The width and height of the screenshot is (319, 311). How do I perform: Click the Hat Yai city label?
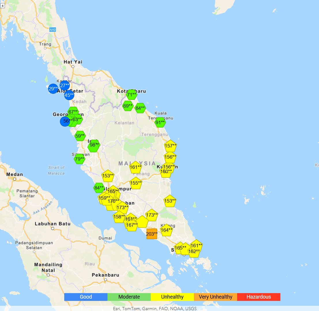point(73,62)
